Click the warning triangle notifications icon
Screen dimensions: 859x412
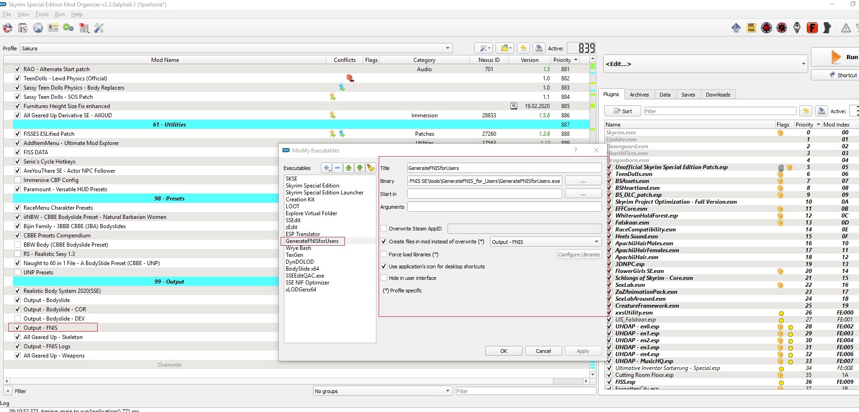coord(846,28)
